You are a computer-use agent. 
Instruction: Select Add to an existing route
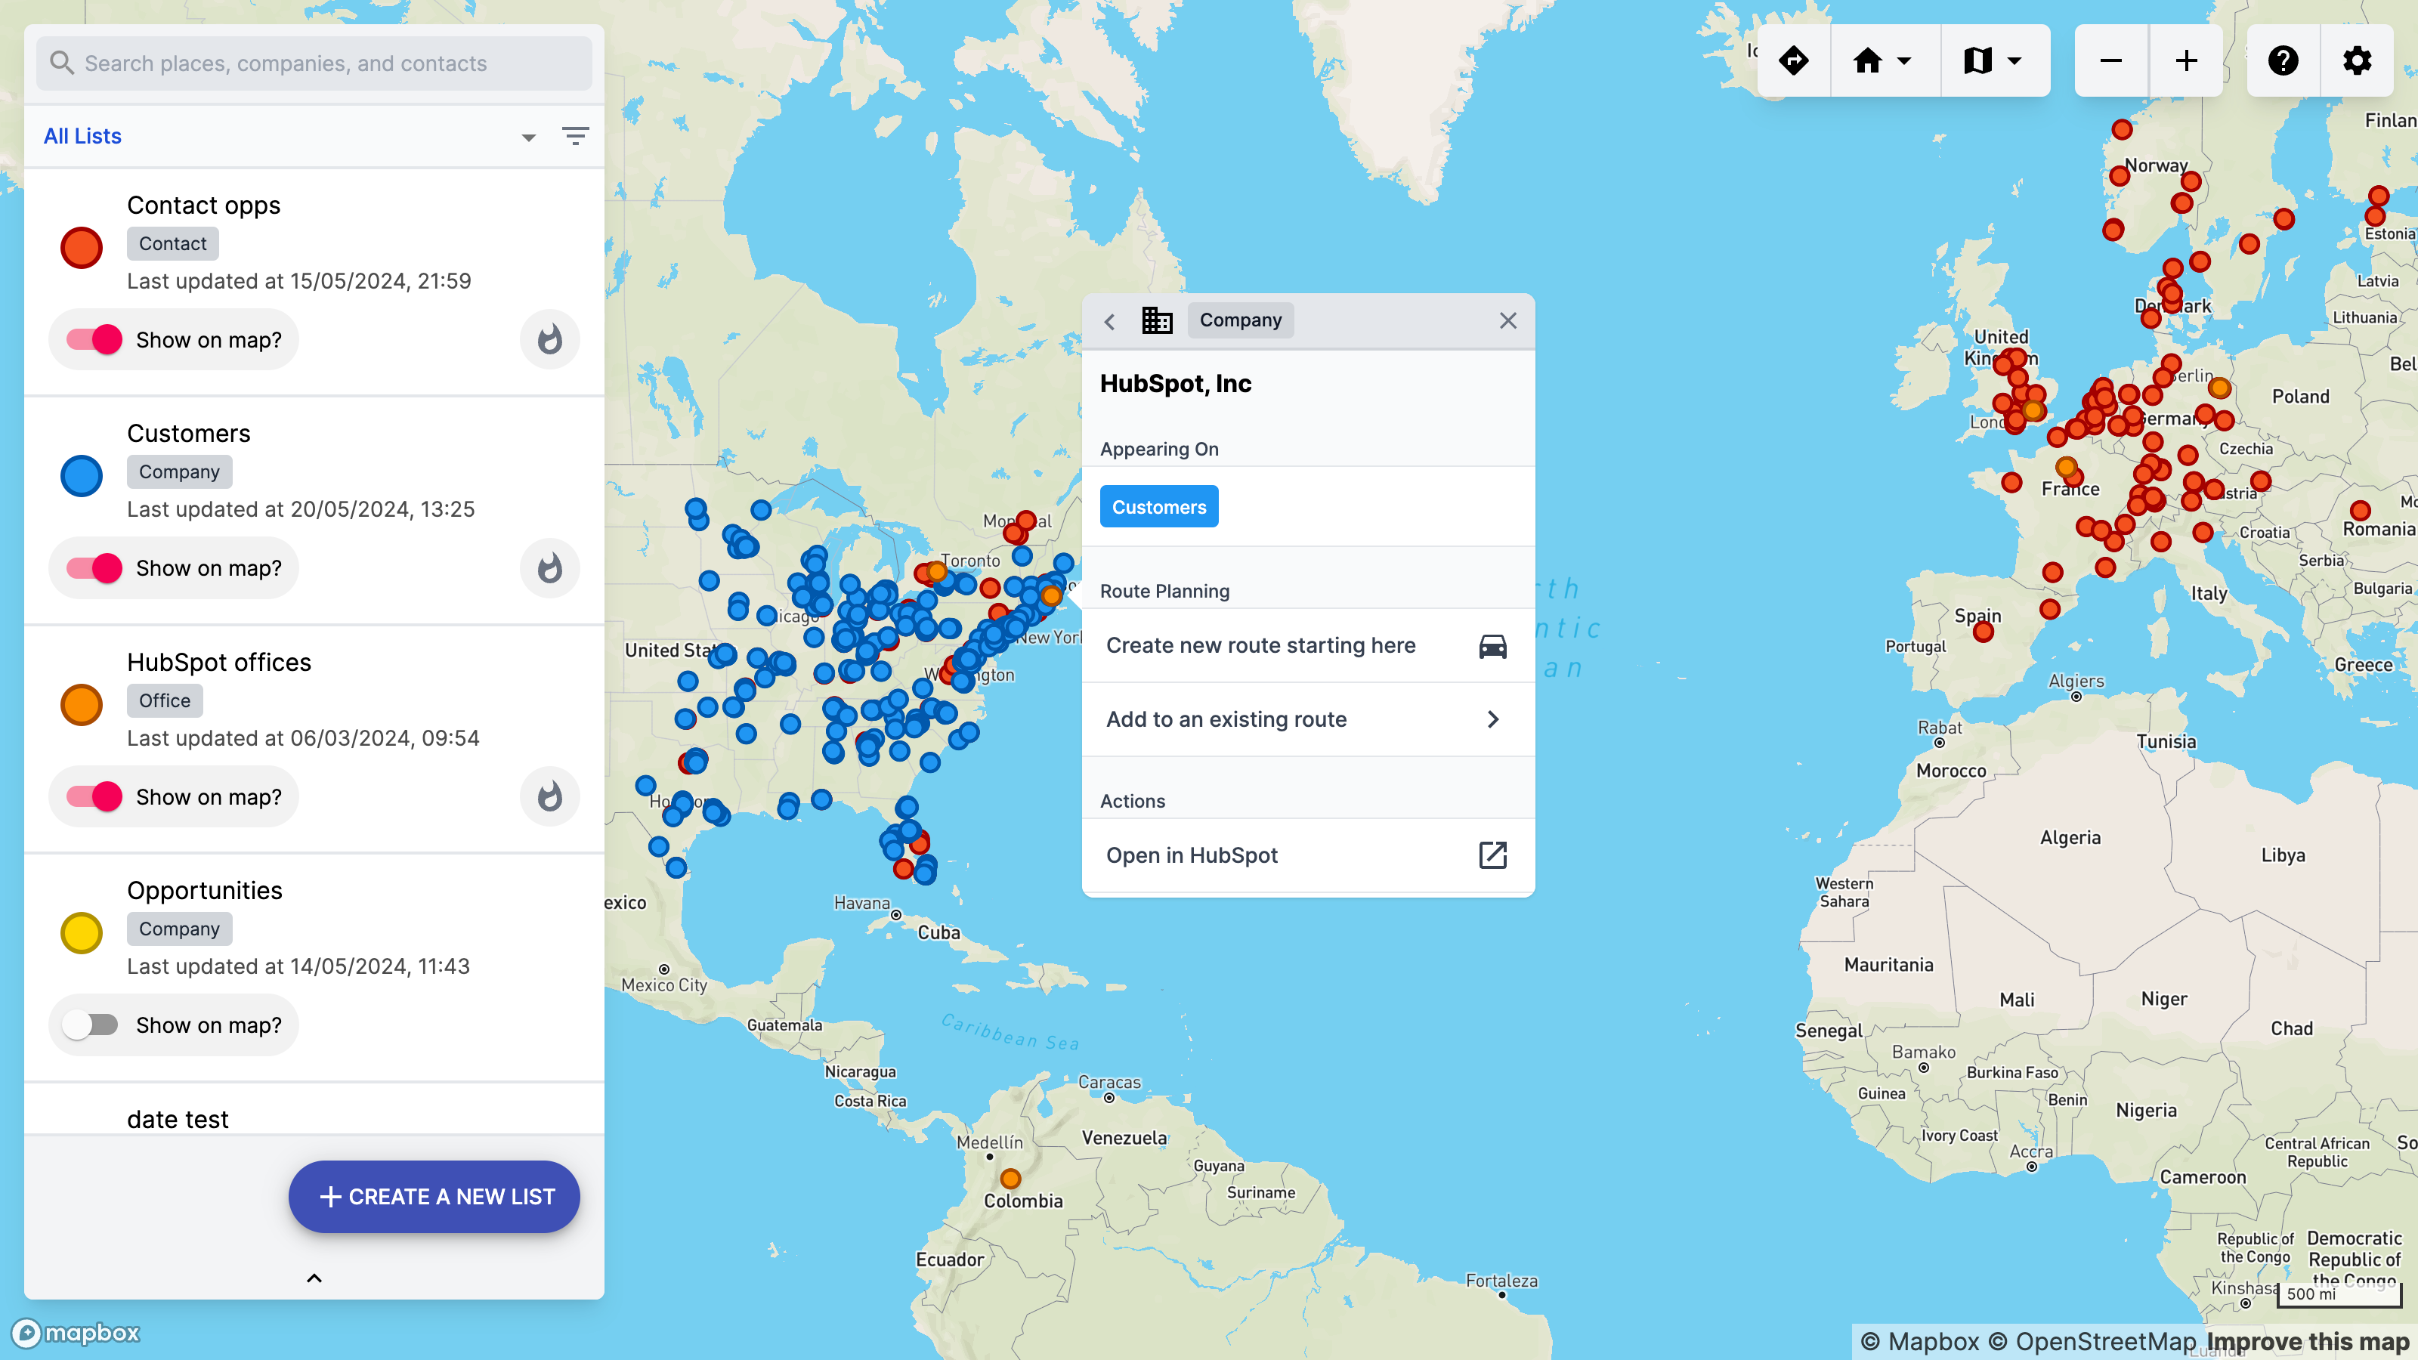(1309, 719)
